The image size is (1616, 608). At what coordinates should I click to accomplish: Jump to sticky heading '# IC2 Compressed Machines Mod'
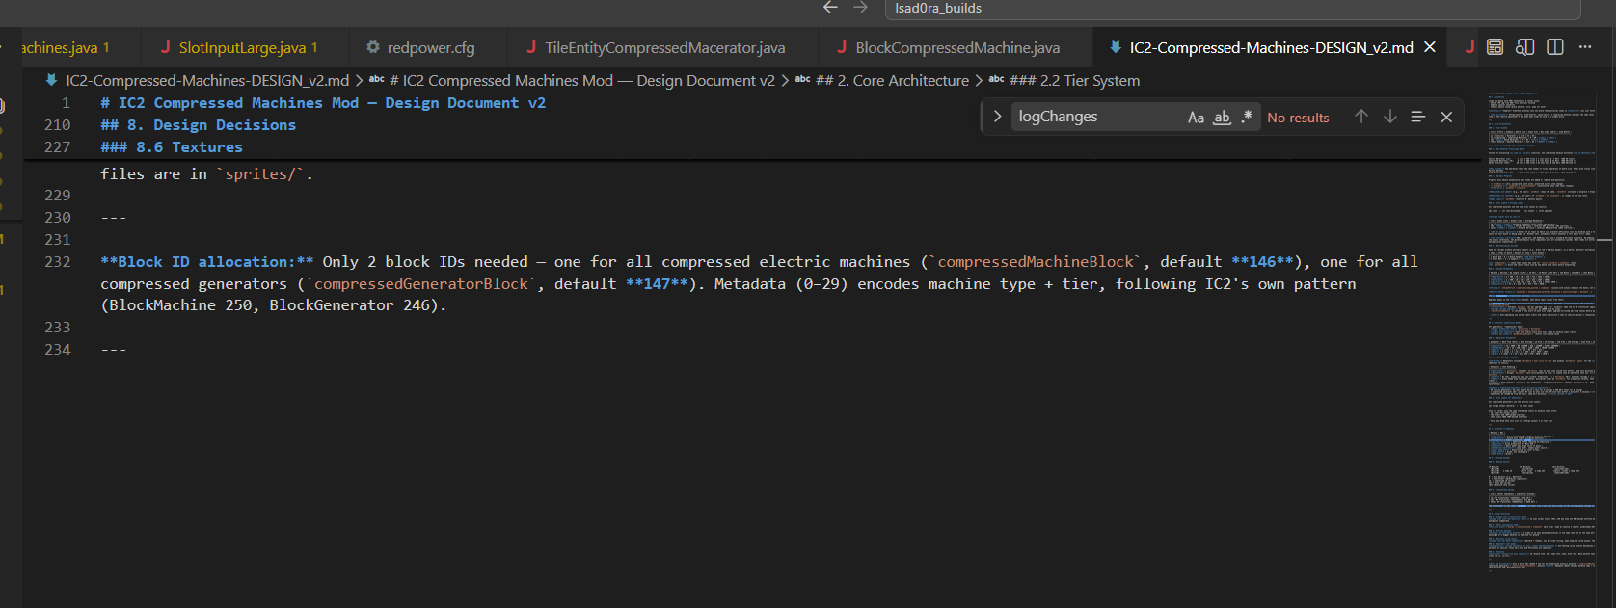click(x=323, y=103)
